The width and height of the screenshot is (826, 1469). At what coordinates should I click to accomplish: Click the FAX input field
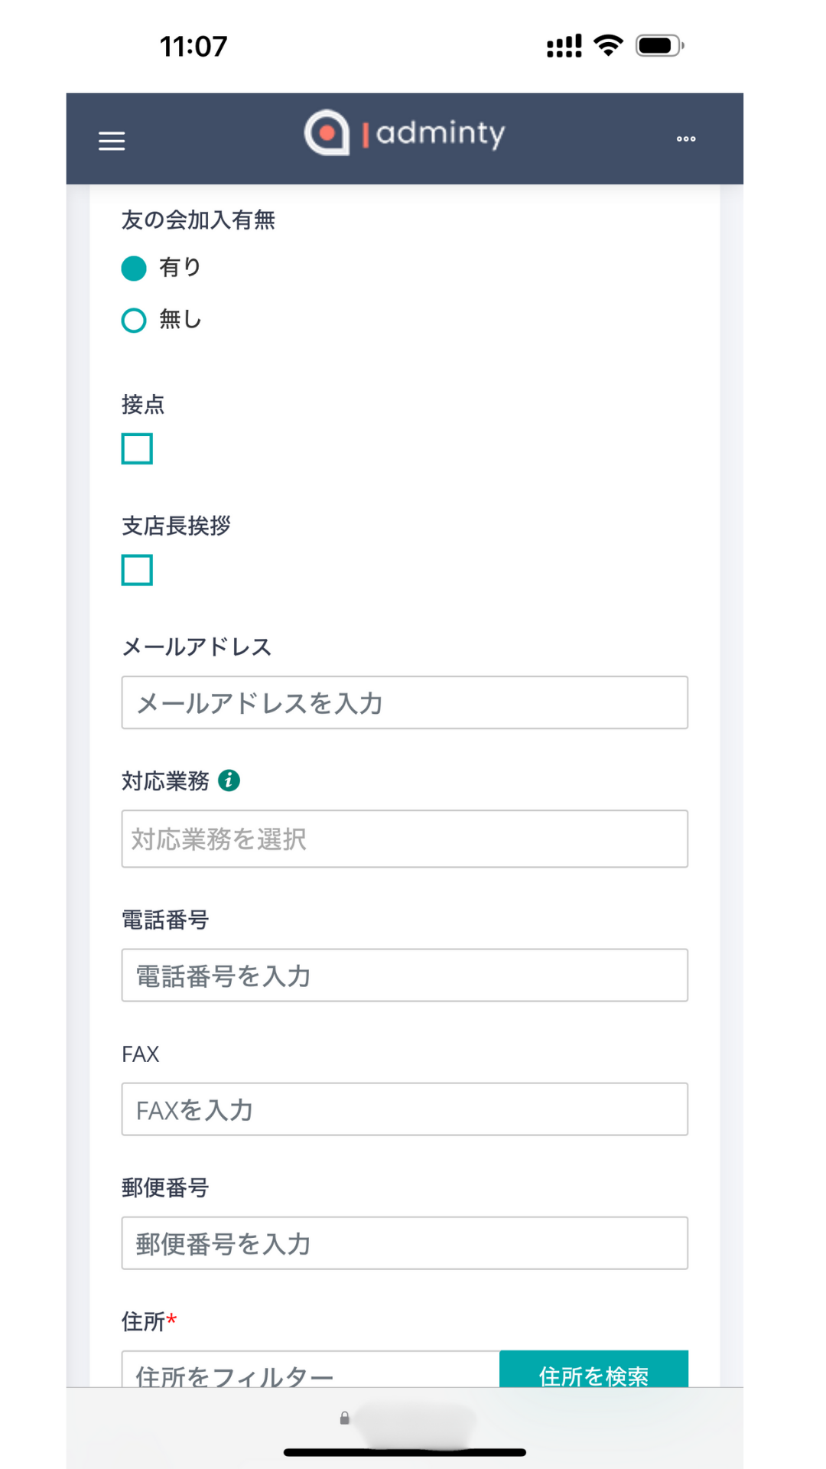click(x=404, y=1109)
